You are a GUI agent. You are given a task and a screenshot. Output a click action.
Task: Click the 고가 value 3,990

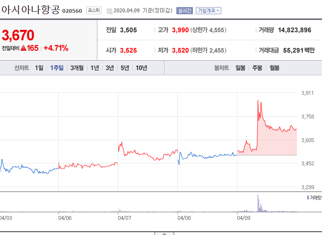click(x=180, y=30)
